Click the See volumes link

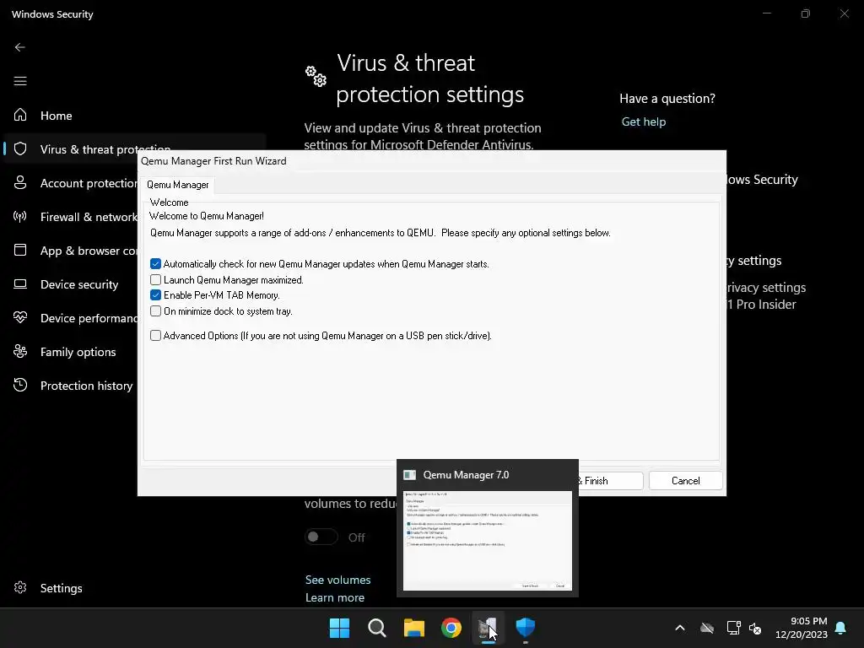point(337,580)
